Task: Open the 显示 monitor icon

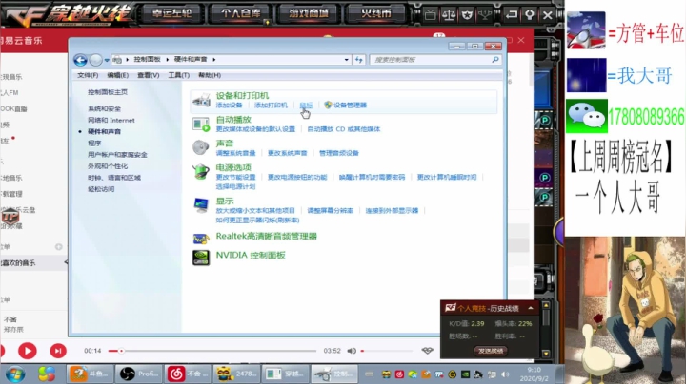Action: [201, 205]
